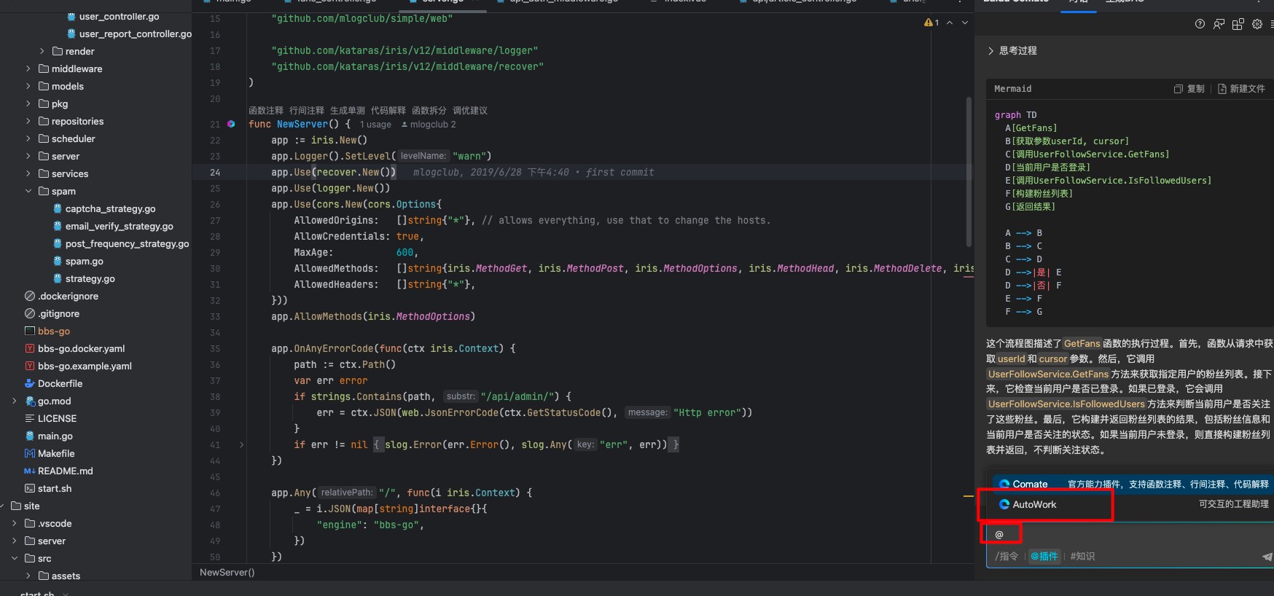This screenshot has width=1274, height=596.
Task: Open user_report_controller.go file
Action: tap(128, 34)
